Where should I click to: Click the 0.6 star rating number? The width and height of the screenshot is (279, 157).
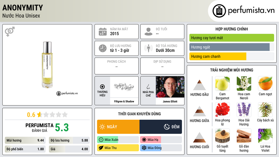pos(31,115)
